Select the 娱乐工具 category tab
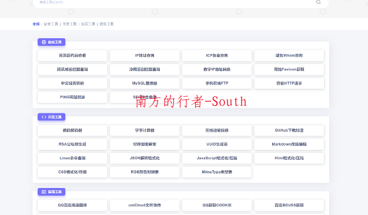The height and width of the screenshot is (215, 368). click(106, 24)
